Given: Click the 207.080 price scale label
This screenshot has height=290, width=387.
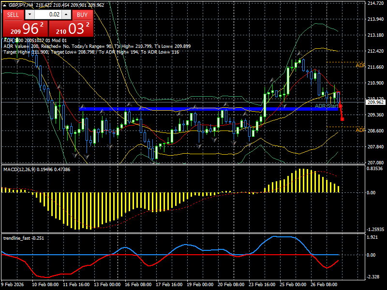Looking at the screenshot, I should [375, 163].
